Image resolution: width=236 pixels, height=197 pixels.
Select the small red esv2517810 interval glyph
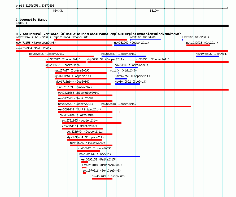tap(84, 168)
